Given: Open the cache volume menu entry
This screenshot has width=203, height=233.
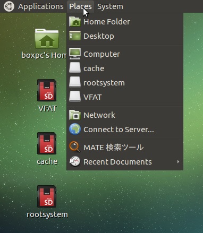Looking at the screenshot, I should pyautogui.click(x=125, y=68).
